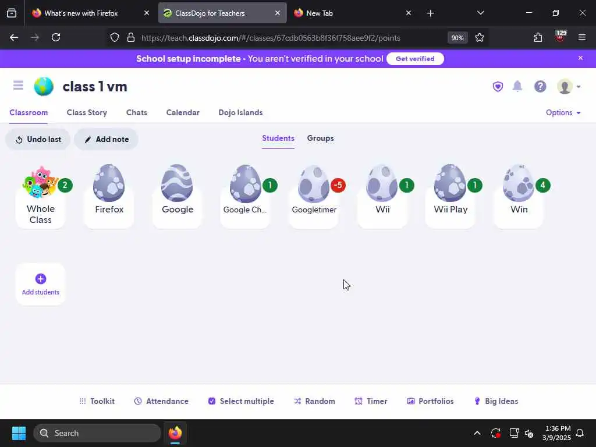This screenshot has height=447, width=596.
Task: Open the notifications bell in ClassDojo header
Action: pyautogui.click(x=517, y=86)
